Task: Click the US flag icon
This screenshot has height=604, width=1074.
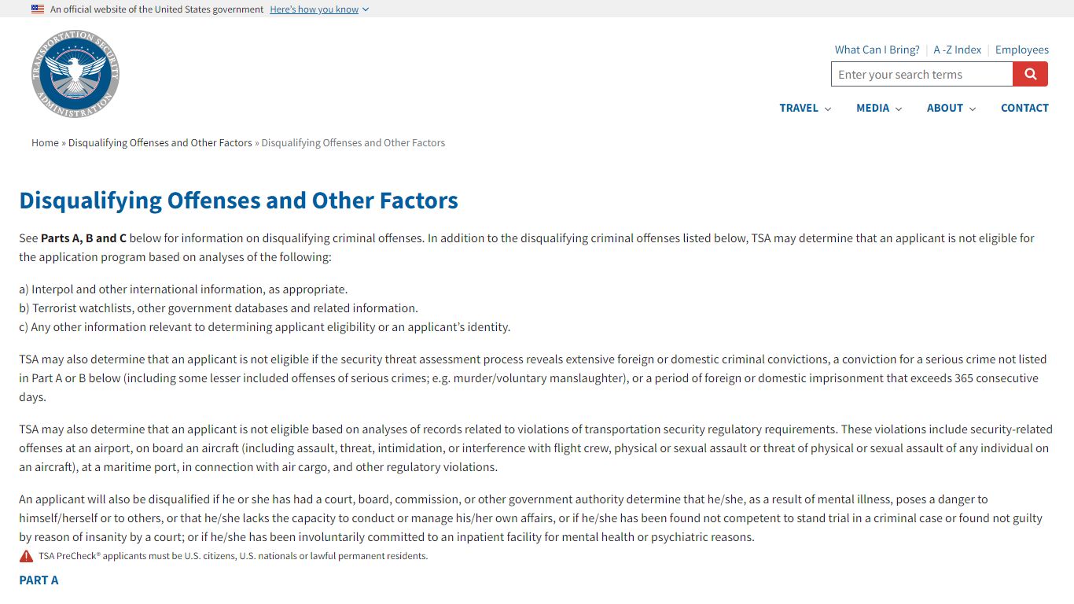Action: pyautogui.click(x=38, y=9)
